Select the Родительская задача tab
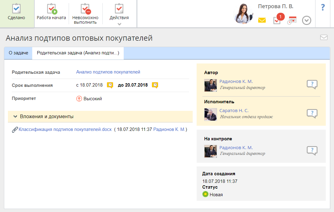 coord(78,53)
